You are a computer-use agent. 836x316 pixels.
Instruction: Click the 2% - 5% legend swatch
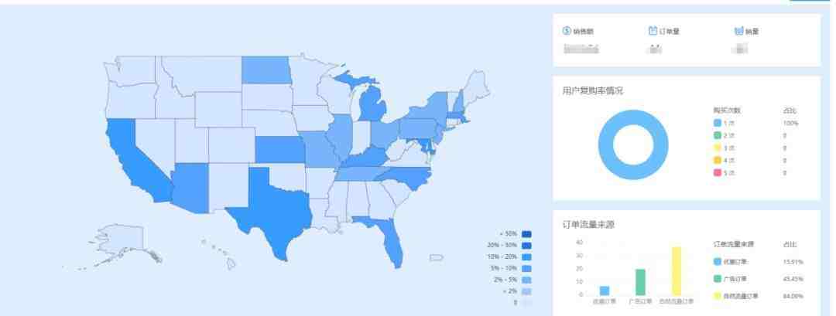pos(527,280)
